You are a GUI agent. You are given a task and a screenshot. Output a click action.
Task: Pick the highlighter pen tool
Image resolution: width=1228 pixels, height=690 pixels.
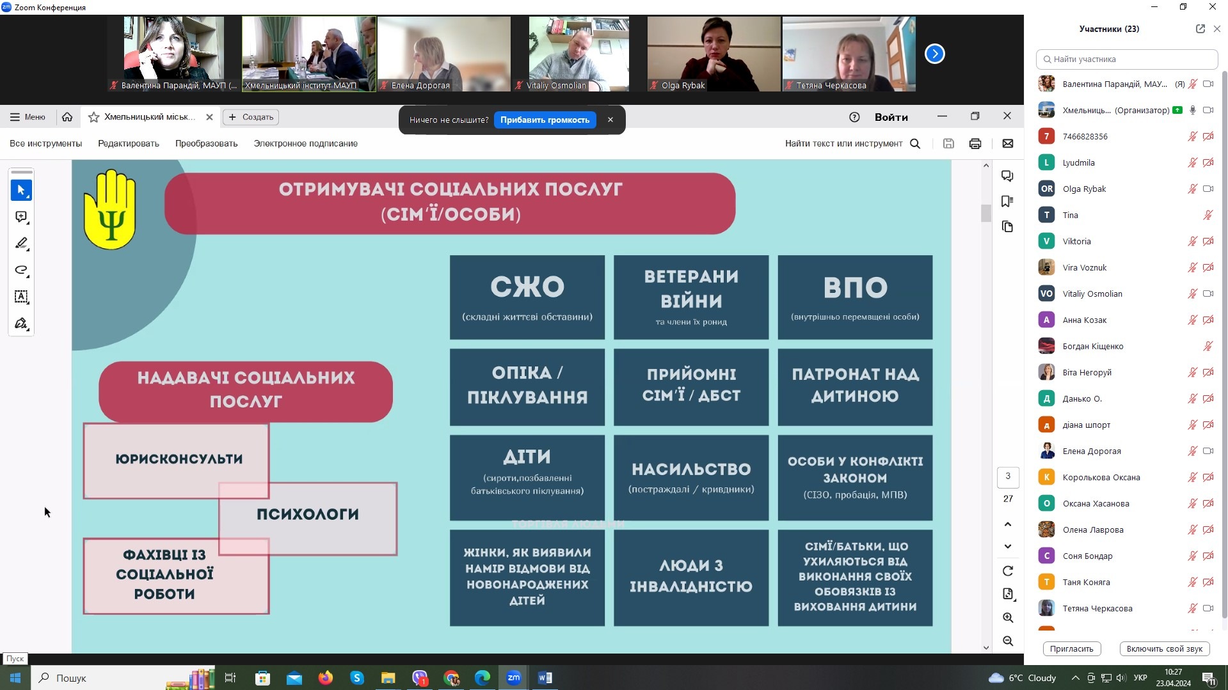(21, 243)
